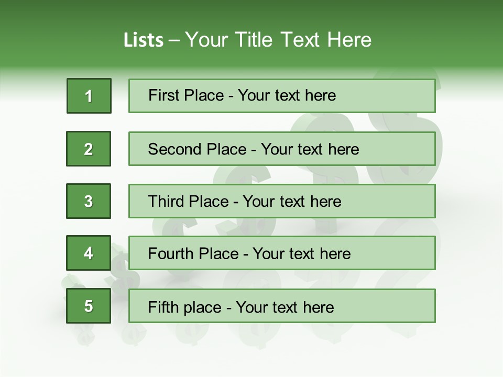Screen dimensions: 503x377
Task: Click the Second Place text bar
Action: (x=282, y=149)
